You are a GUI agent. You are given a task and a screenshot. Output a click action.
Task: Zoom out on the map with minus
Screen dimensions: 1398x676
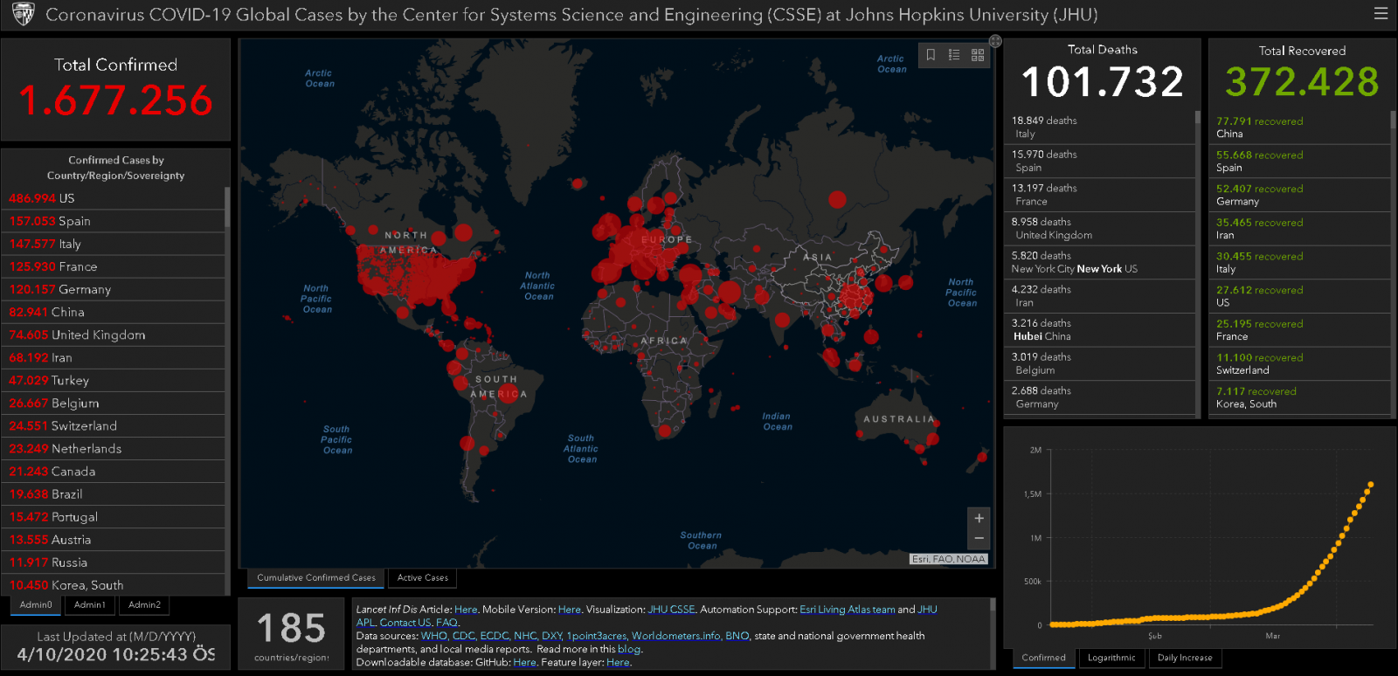pos(979,539)
